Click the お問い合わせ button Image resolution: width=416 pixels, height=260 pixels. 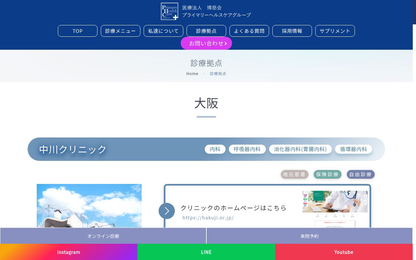pos(206,43)
